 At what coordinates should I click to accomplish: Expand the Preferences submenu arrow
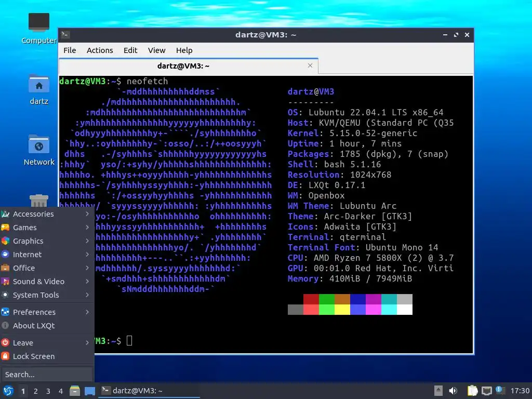87,312
